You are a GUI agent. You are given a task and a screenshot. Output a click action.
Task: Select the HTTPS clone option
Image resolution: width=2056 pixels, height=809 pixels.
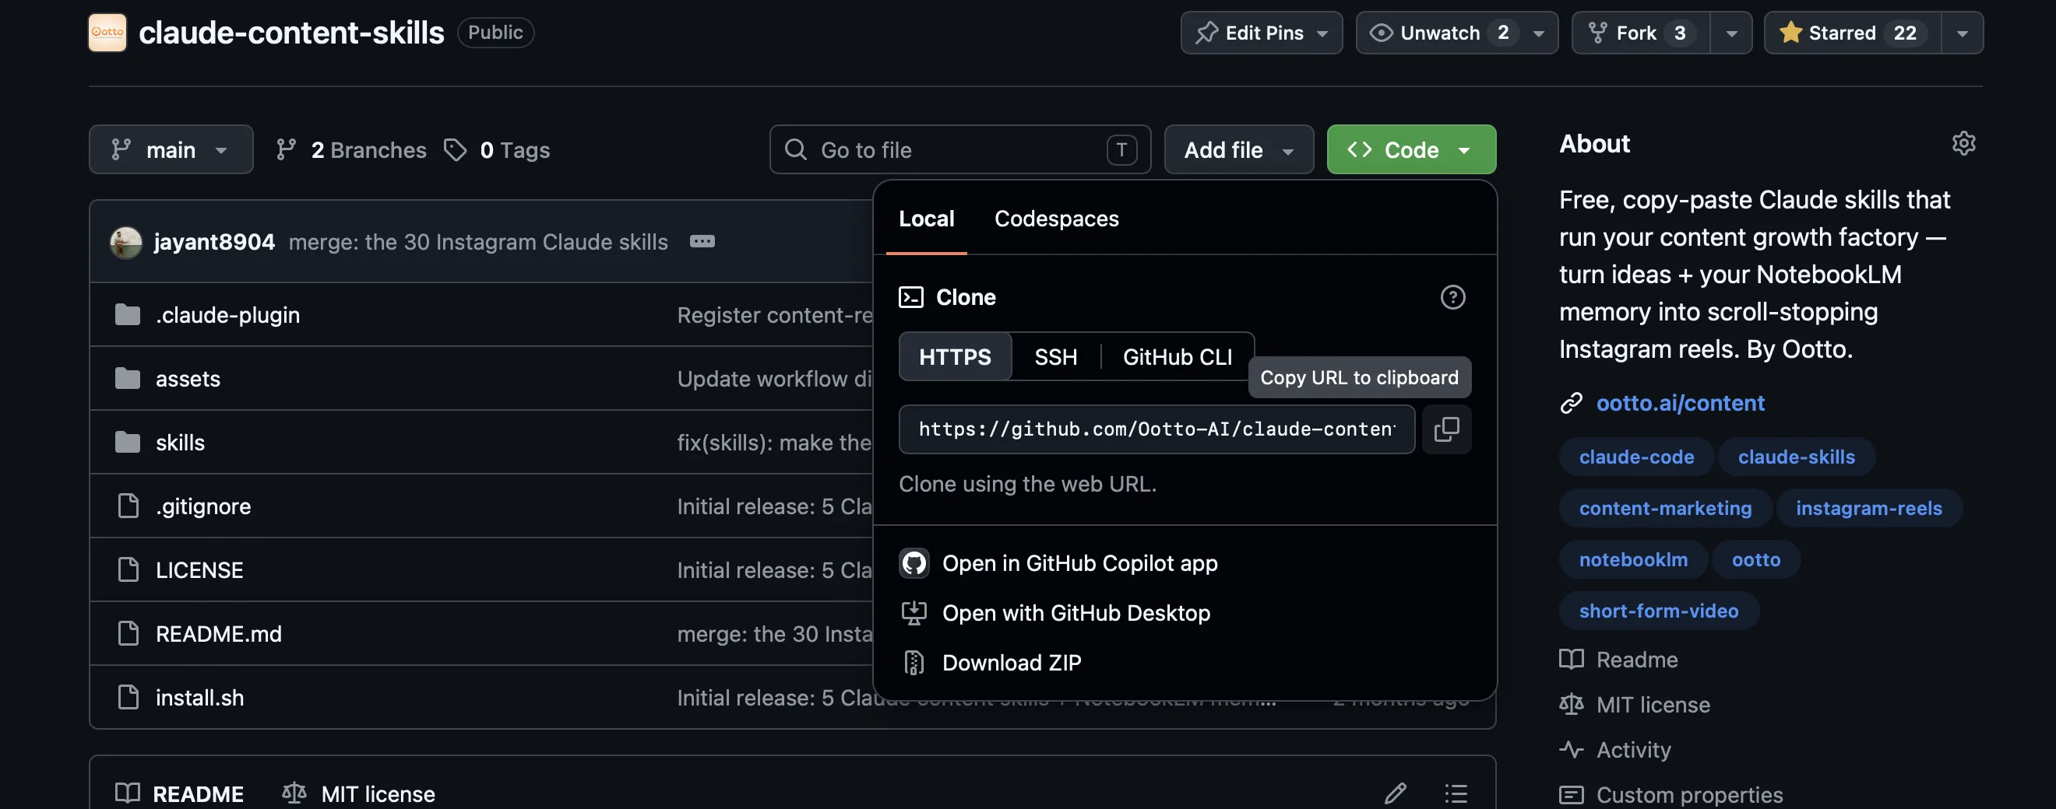pos(955,357)
